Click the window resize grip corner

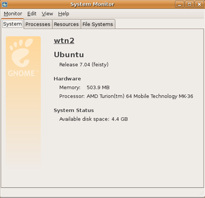201,193
